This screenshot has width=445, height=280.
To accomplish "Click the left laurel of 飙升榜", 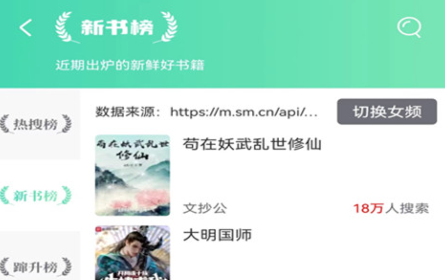I will click(x=5, y=267).
